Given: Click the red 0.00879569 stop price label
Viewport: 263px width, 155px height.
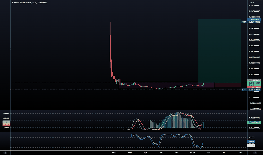Looking at the screenshot, I should pyautogui.click(x=254, y=87).
